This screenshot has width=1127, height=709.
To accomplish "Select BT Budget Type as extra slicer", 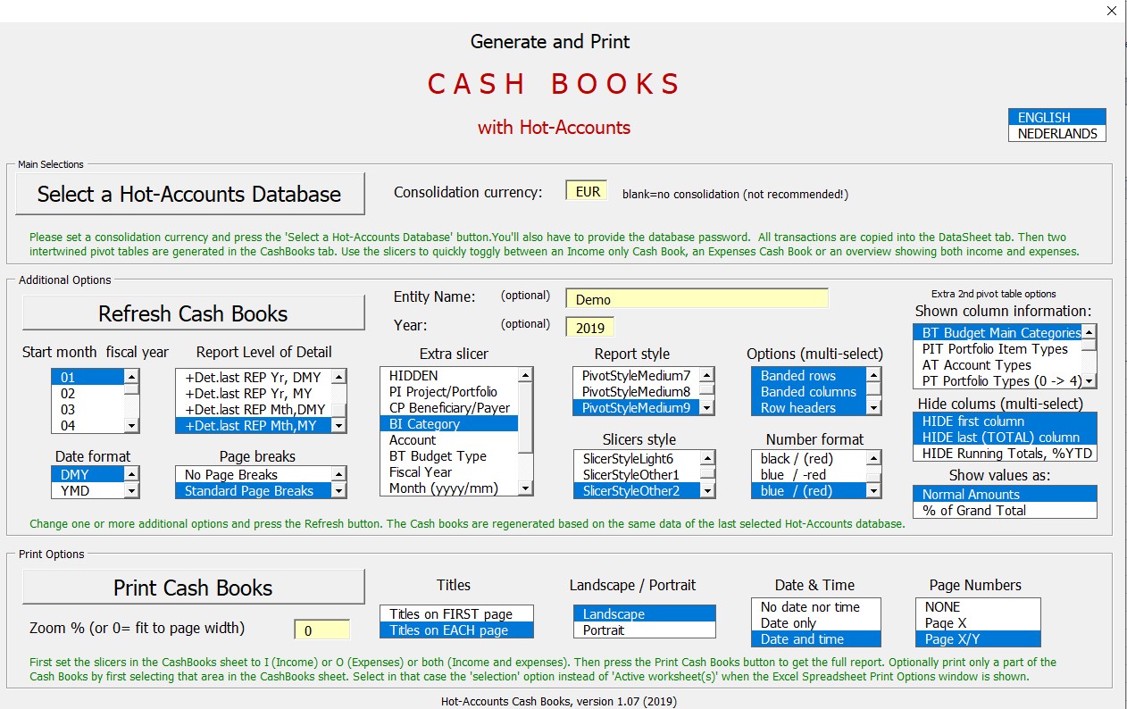I will 449,456.
